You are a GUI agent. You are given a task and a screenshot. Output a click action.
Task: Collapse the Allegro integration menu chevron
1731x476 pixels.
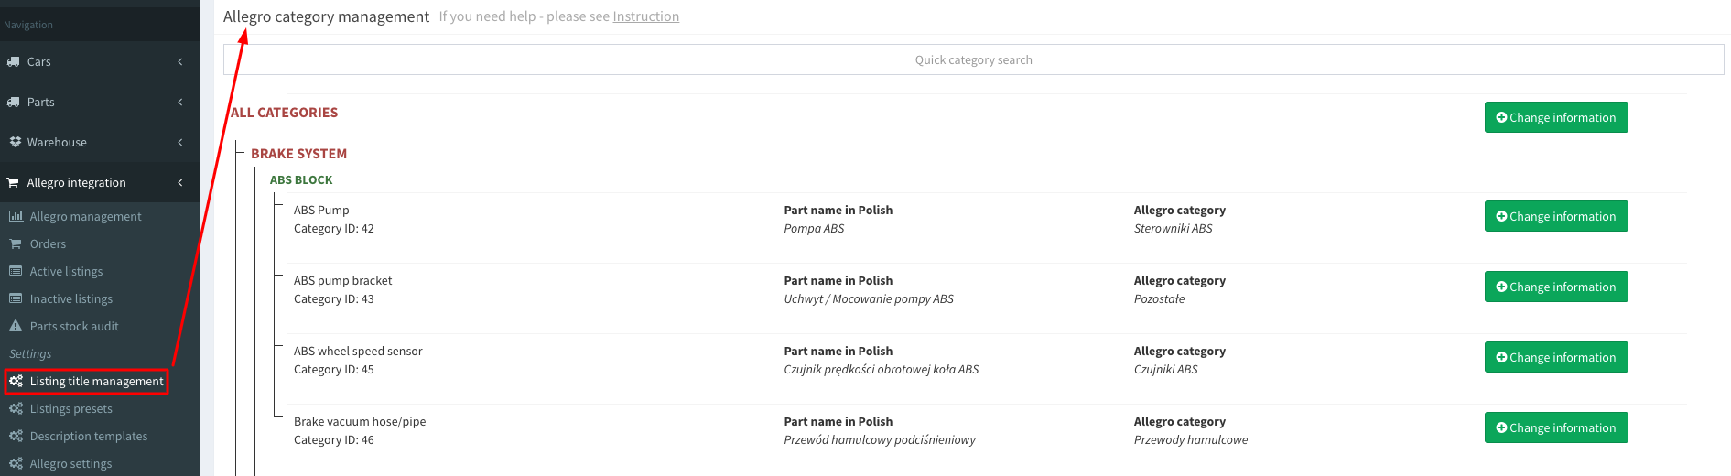(x=180, y=183)
